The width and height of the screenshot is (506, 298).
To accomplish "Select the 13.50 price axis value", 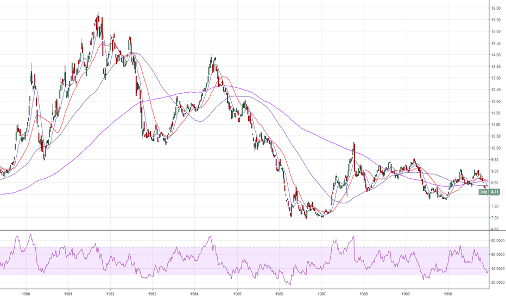I will [496, 66].
